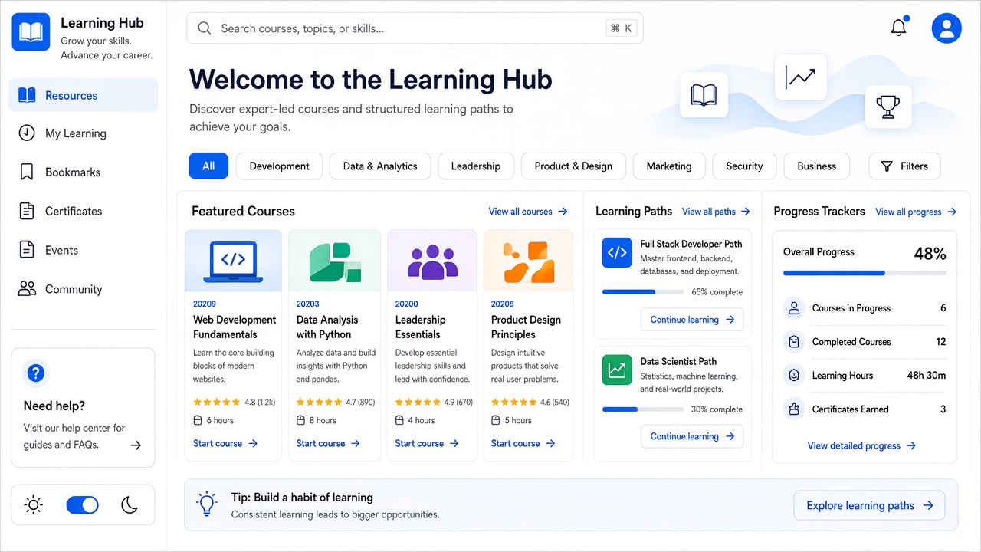Click View all paths link
This screenshot has width=981, height=552.
click(x=716, y=211)
